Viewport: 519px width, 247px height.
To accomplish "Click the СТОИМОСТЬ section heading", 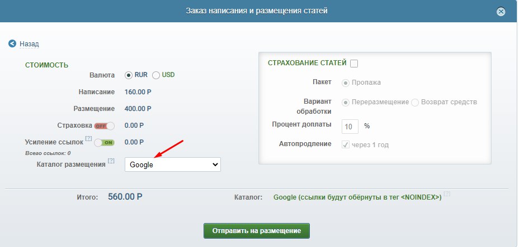I will pos(46,65).
